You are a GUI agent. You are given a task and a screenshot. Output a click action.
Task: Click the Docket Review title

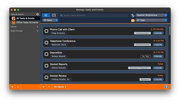pos(58,76)
